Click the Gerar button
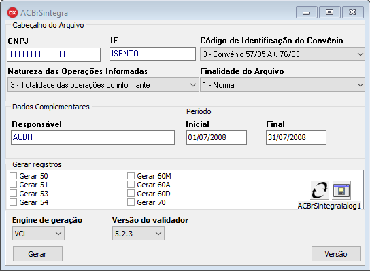 [38, 254]
